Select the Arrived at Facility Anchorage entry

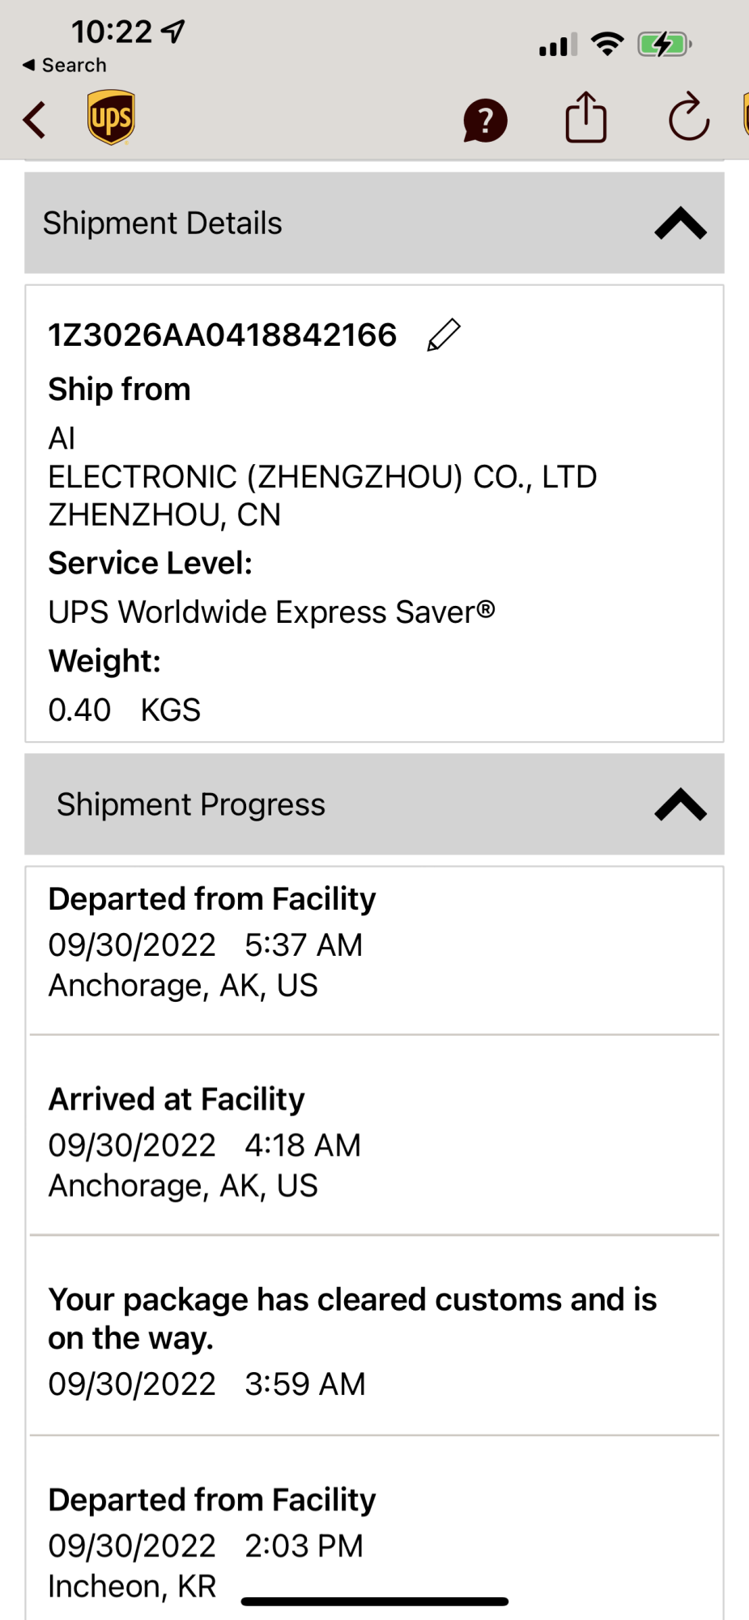coord(205,1142)
